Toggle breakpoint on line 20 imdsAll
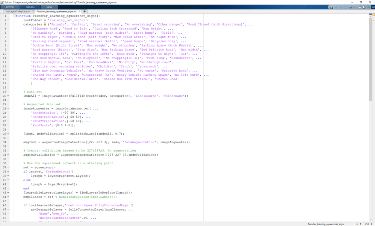 [x=8, y=96]
